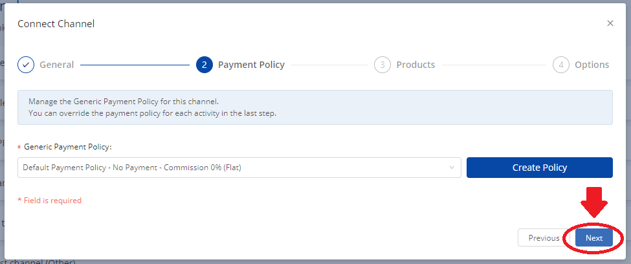Click the red downward arrow annotation
This screenshot has height=264, width=631.
tap(593, 203)
